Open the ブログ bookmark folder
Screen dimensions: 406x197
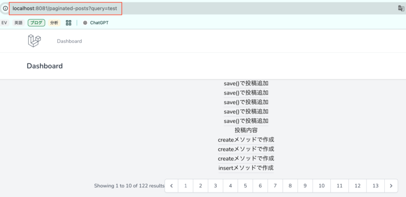pos(36,23)
